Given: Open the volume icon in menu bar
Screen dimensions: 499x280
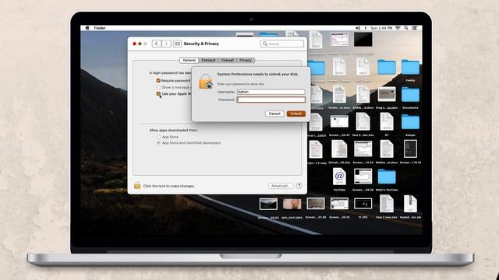Looking at the screenshot, I should 358,28.
